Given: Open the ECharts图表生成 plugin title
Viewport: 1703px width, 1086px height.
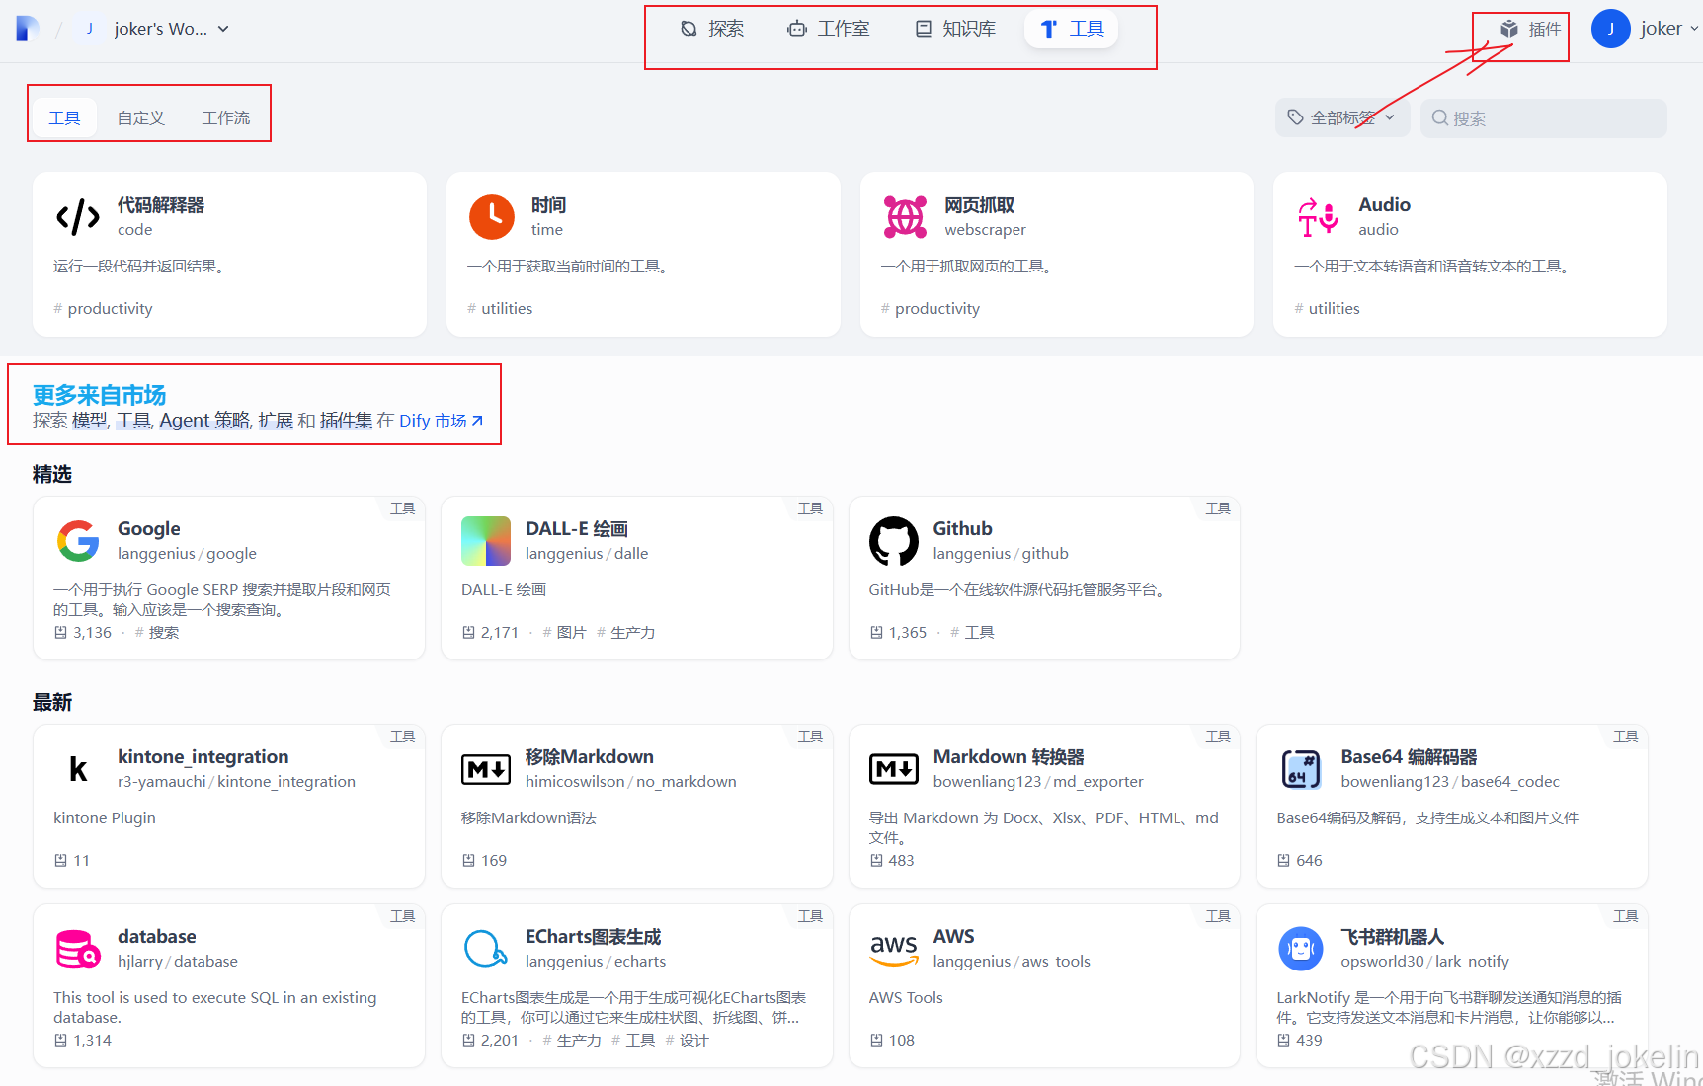Looking at the screenshot, I should click(x=593, y=936).
